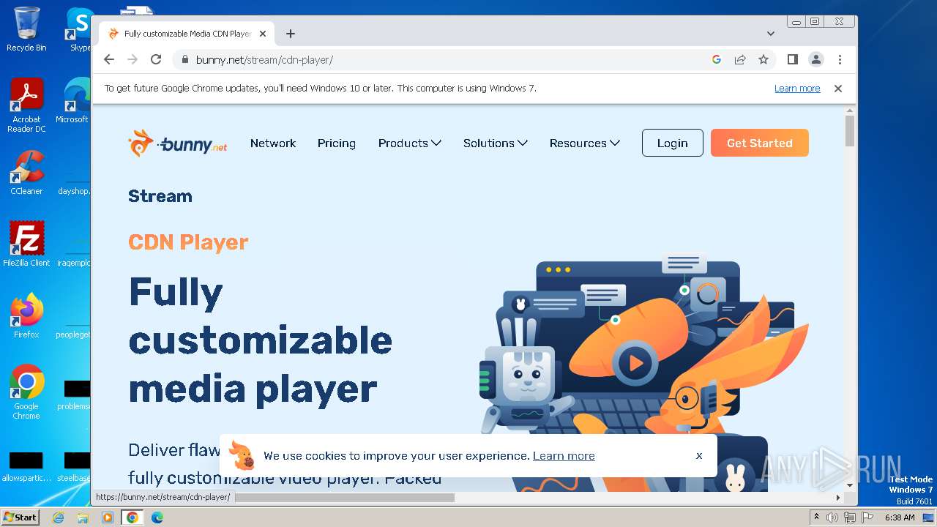
Task: Click the network icon in system tray
Action: [849, 517]
